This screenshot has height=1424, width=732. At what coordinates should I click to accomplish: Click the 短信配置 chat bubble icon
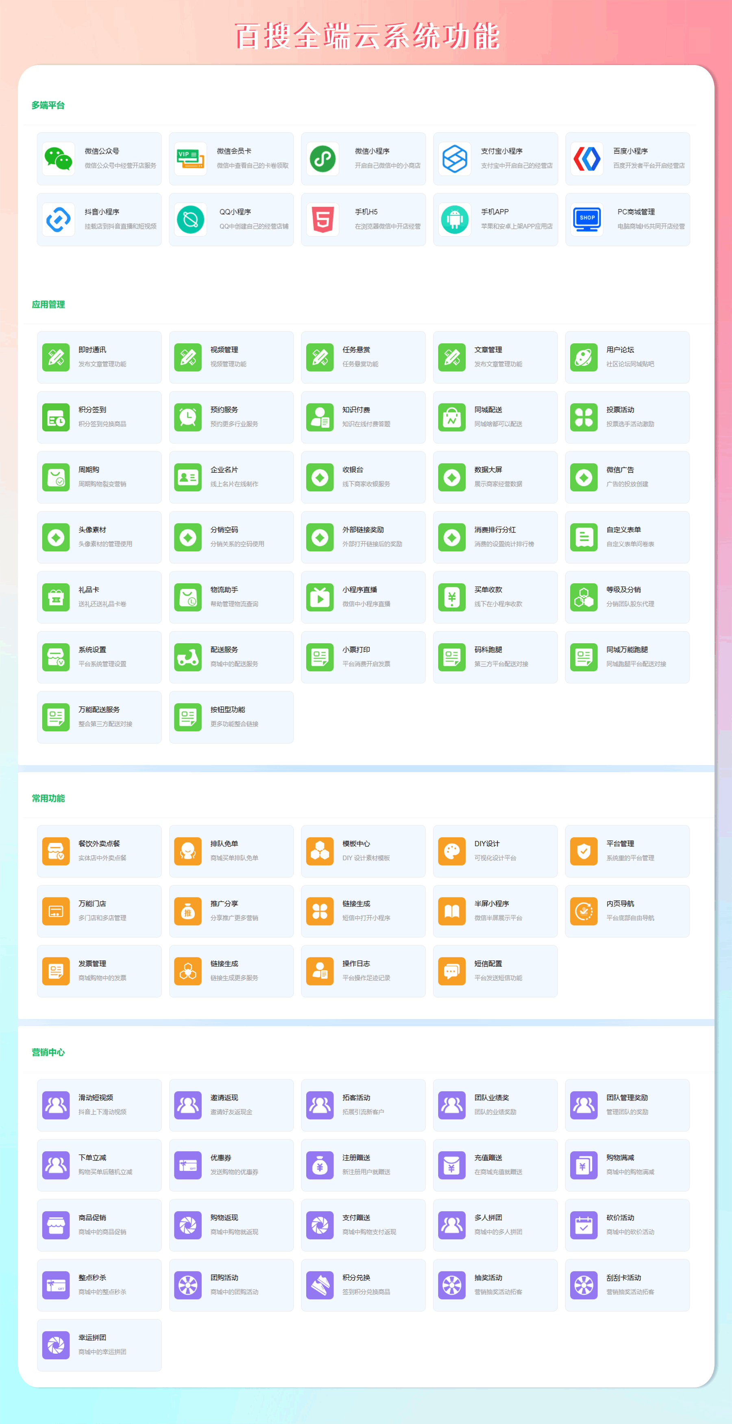tap(452, 971)
